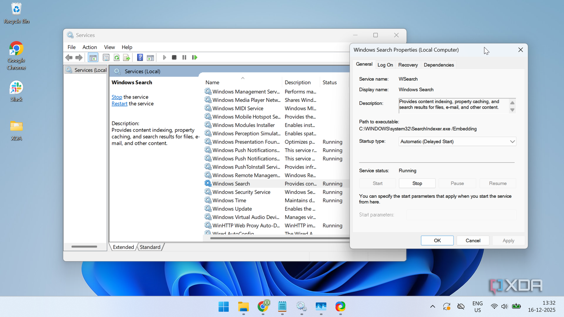Click the Restart Service toolbar icon

(195, 57)
